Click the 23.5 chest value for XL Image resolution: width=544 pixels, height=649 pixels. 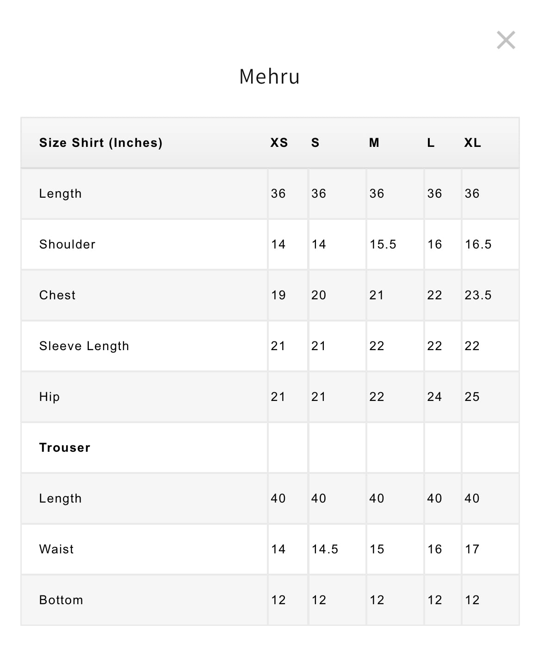click(x=478, y=295)
